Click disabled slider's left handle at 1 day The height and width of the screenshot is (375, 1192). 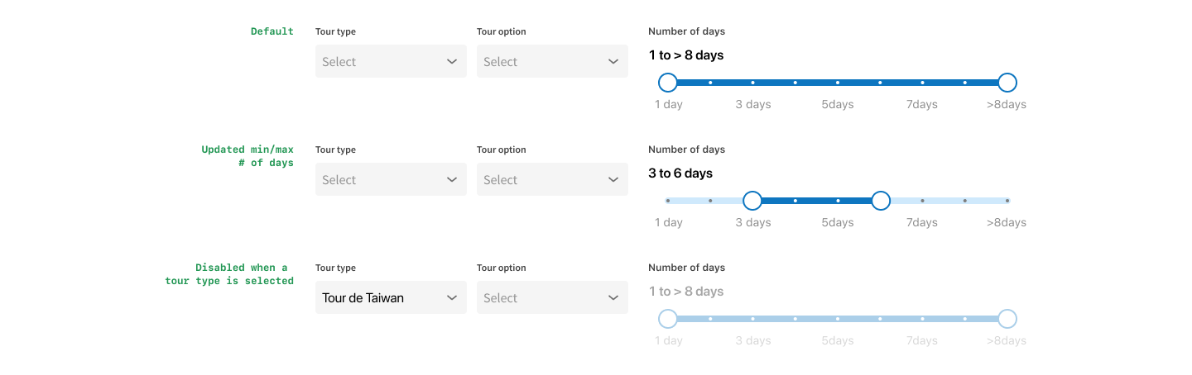(x=668, y=319)
